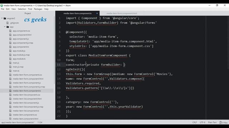Switch to media-item-form.component.html tab
229x128 pixels.
(122, 14)
